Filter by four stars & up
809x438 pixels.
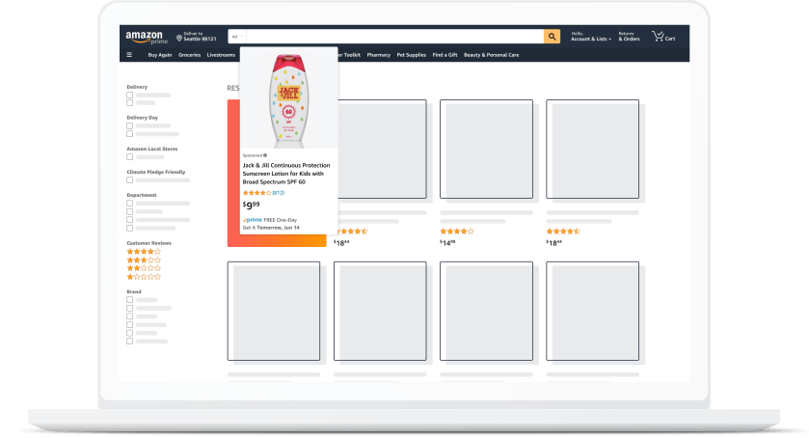(x=144, y=252)
